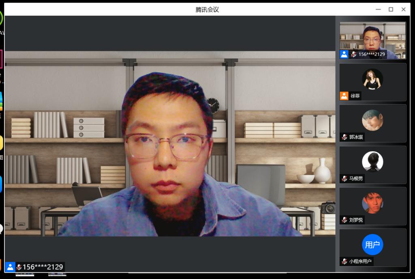Click the blue 用户 avatar circle
415x279 pixels.
[372, 245]
